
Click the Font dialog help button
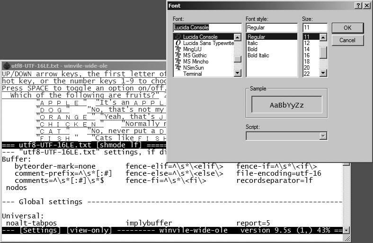click(358, 6)
